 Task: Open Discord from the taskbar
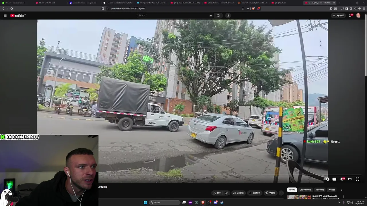pos(216,203)
